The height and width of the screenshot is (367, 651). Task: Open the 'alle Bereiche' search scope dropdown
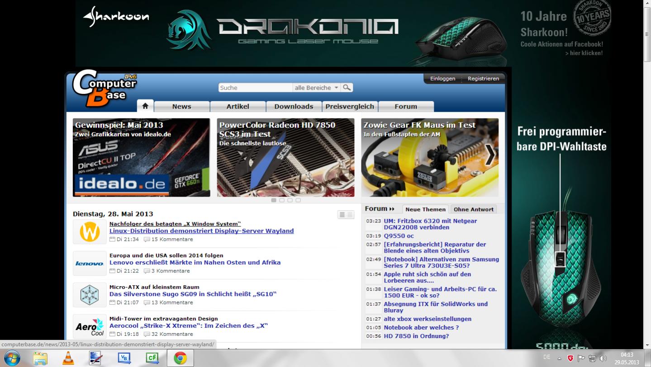(x=317, y=88)
